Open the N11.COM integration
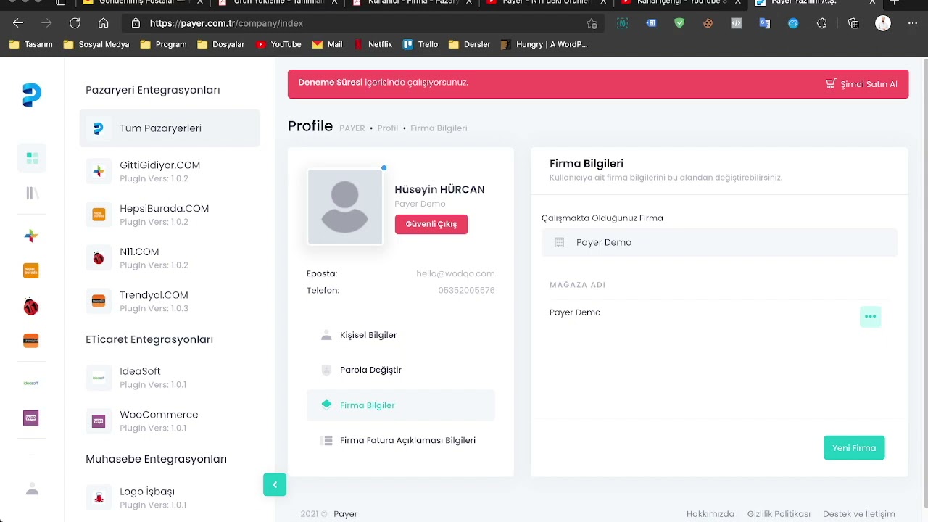The image size is (928, 522). click(x=170, y=258)
